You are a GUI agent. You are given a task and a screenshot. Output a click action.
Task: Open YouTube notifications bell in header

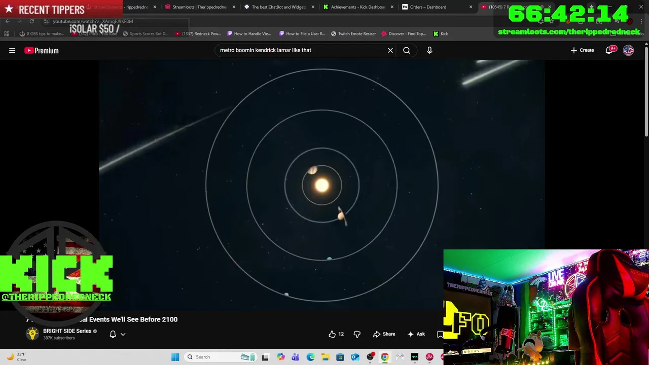click(x=609, y=50)
